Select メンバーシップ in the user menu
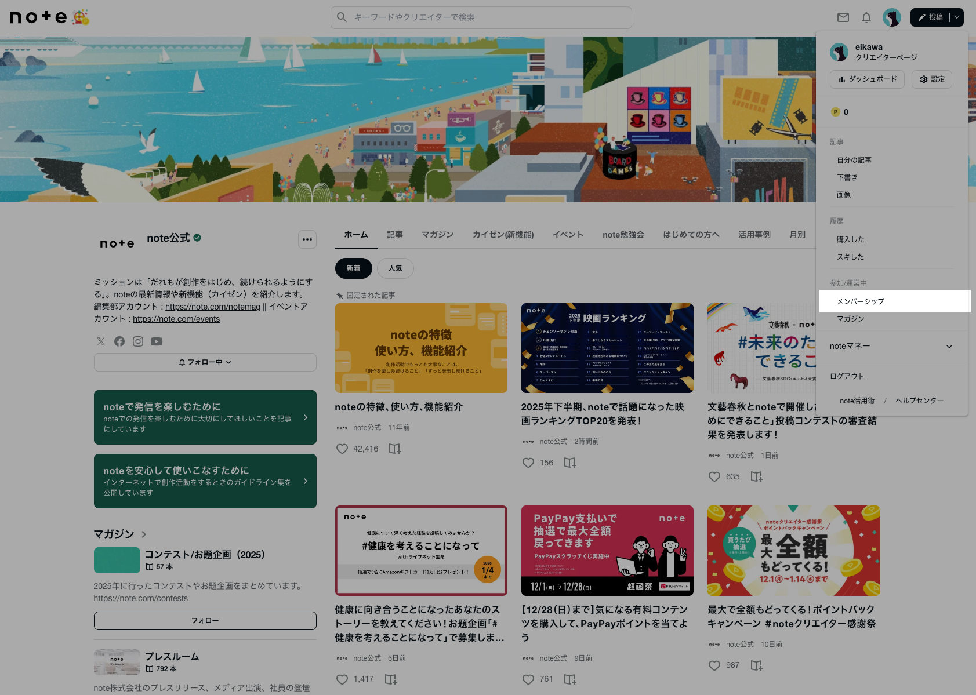 (894, 301)
